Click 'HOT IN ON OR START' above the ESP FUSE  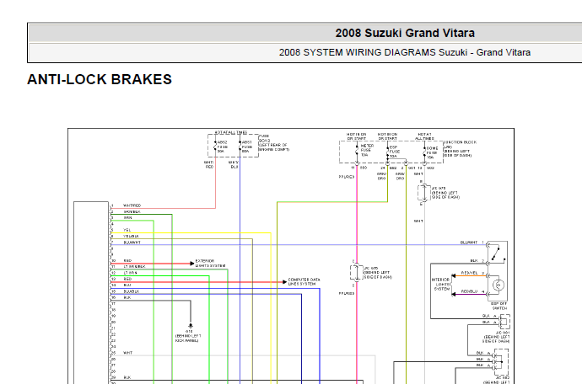click(387, 136)
